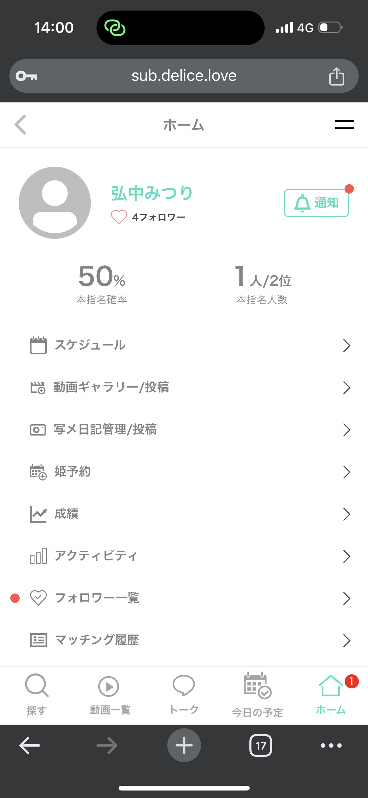This screenshot has height=798, width=368.
Task: Expand 動画ギャラリー/投稿 with its chevron
Action: point(346,388)
